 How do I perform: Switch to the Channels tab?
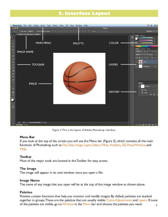[143, 49]
